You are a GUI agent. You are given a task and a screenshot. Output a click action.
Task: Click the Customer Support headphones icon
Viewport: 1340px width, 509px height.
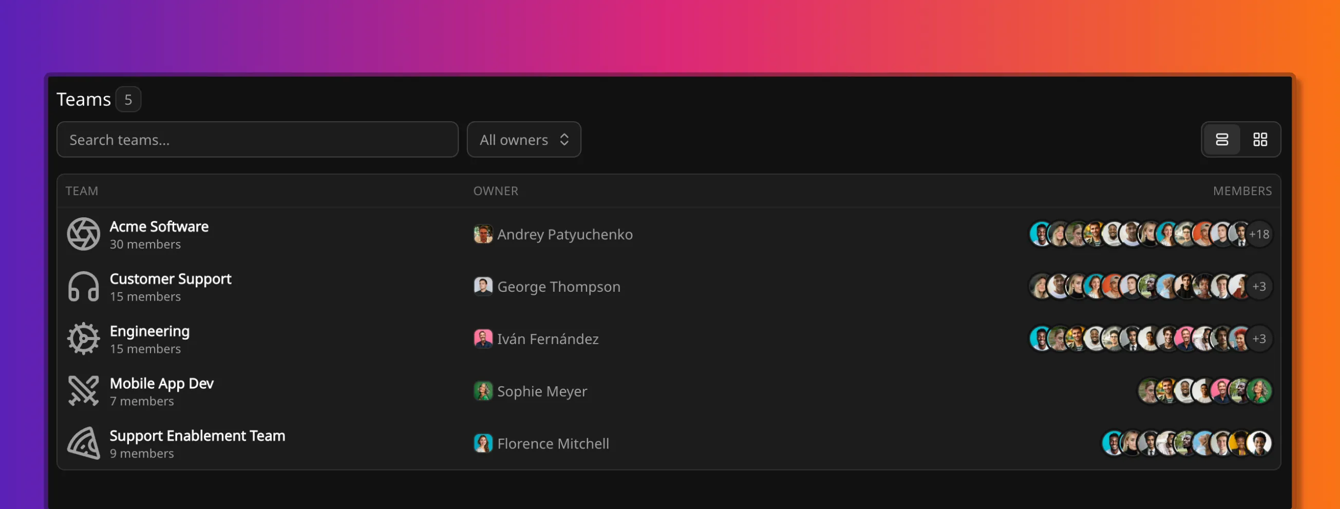83,286
